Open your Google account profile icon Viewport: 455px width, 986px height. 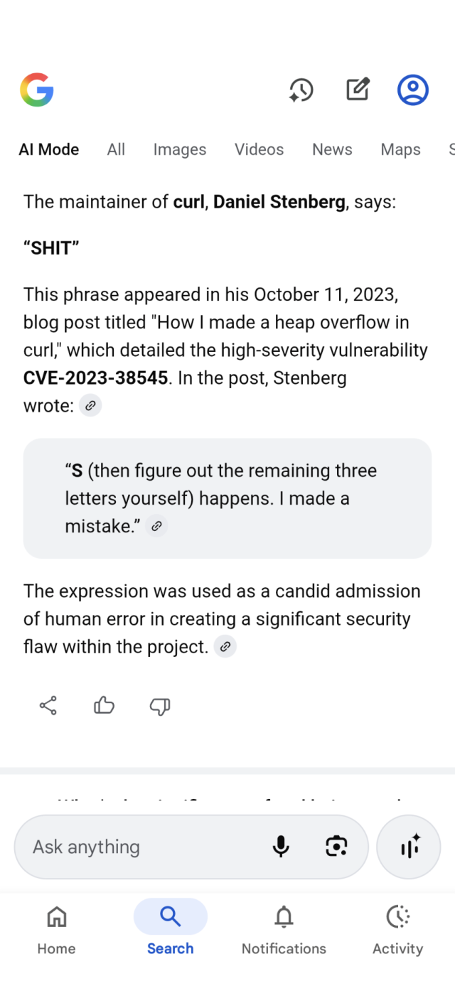tap(412, 90)
